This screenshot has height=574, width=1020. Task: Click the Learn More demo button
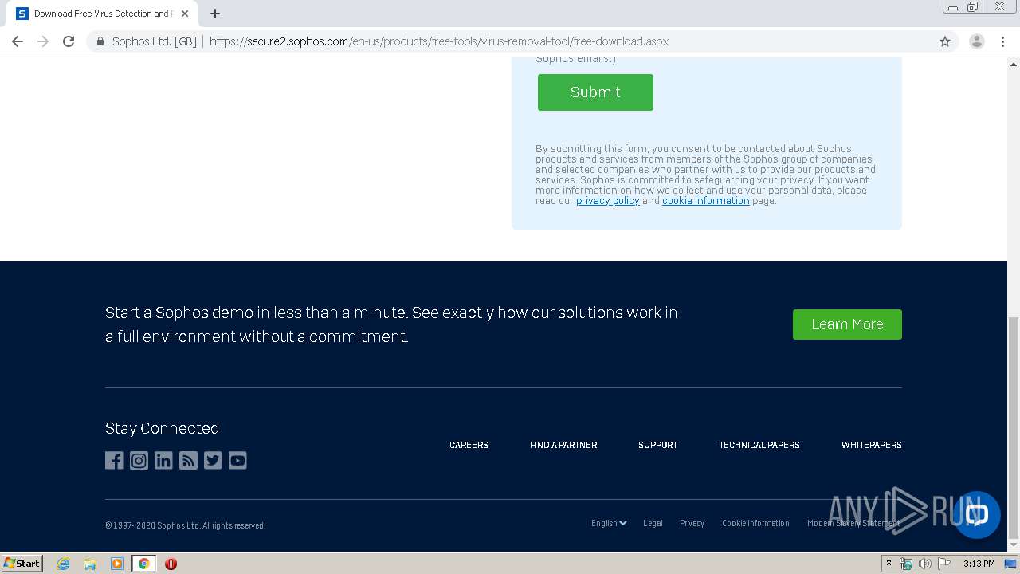click(847, 324)
